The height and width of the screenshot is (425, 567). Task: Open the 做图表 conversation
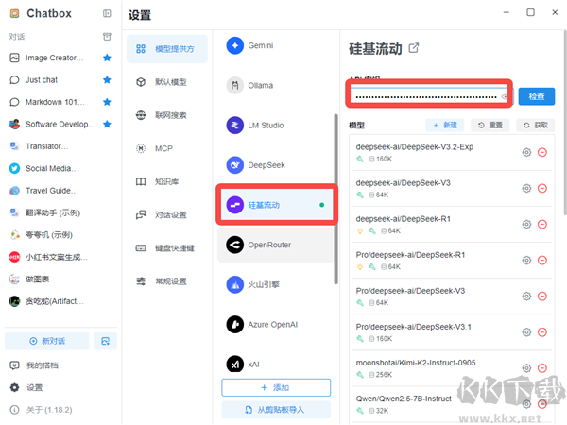[x=37, y=280]
